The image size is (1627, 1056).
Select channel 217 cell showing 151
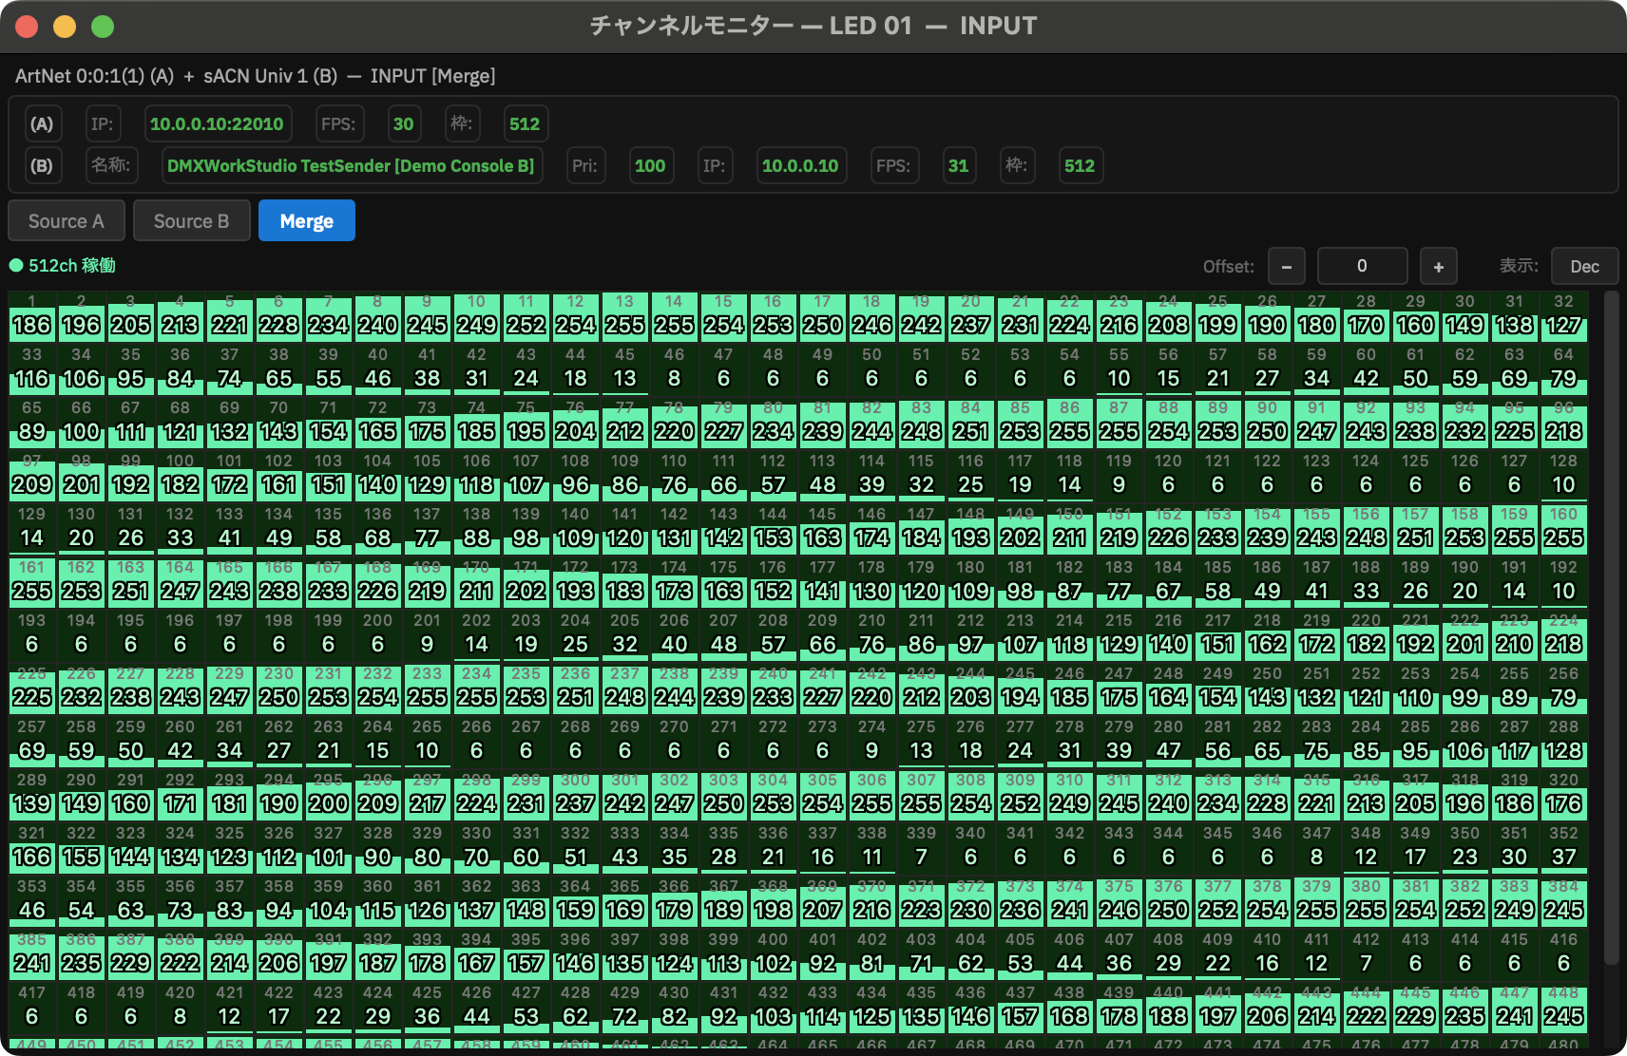click(x=1218, y=635)
